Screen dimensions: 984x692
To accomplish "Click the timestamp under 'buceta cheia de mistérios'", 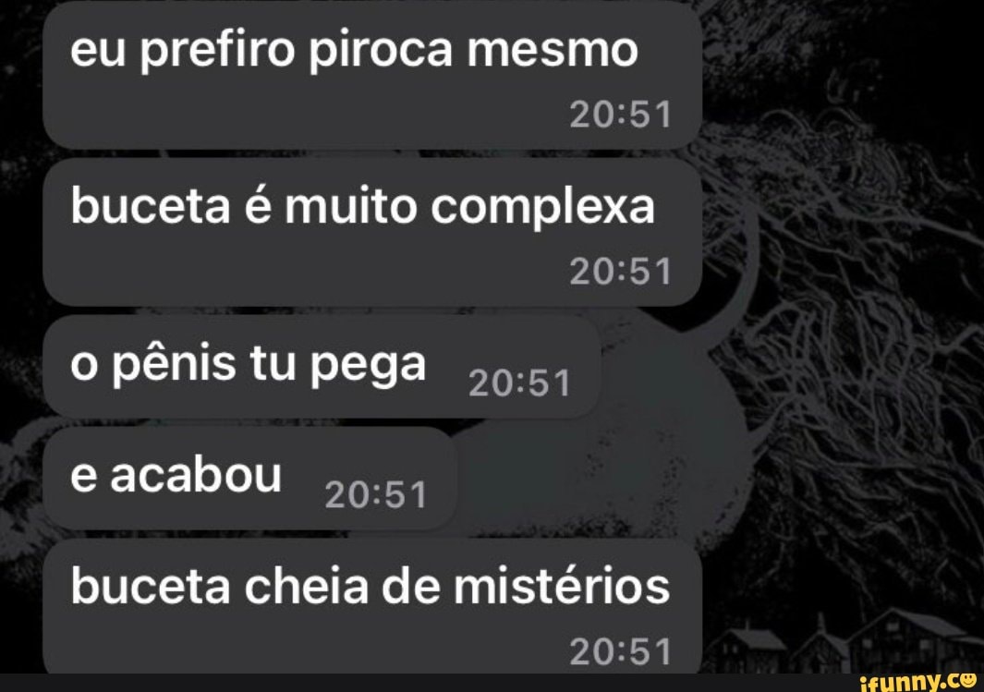I will pos(620,651).
